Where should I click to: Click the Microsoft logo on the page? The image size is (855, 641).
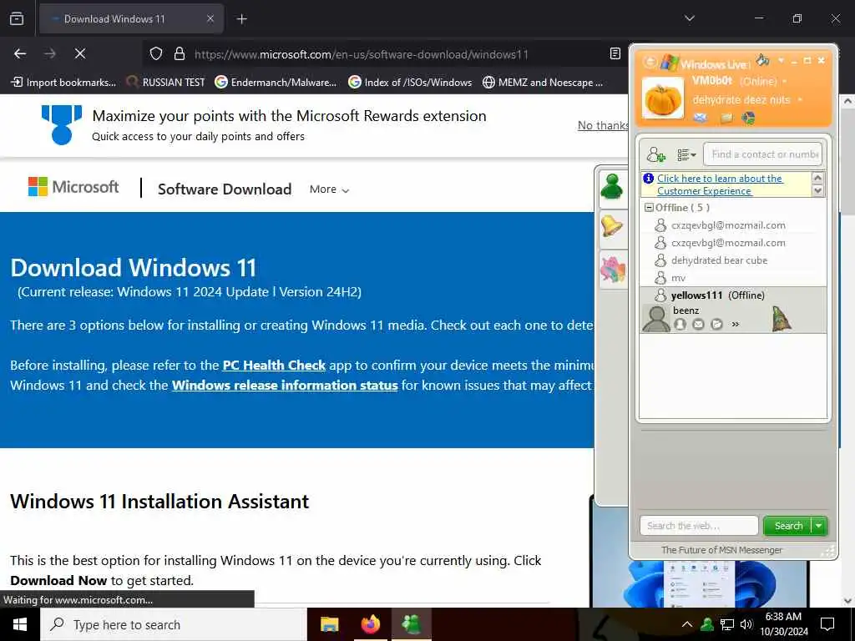click(73, 187)
